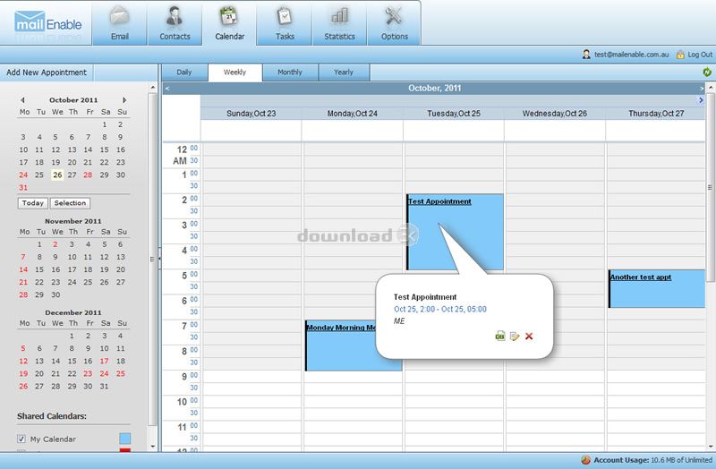Click the Today button
Viewport: 716px width, 469px height.
coord(33,203)
